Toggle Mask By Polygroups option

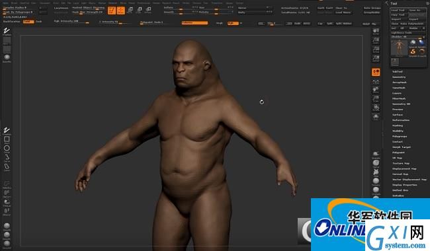(18, 13)
